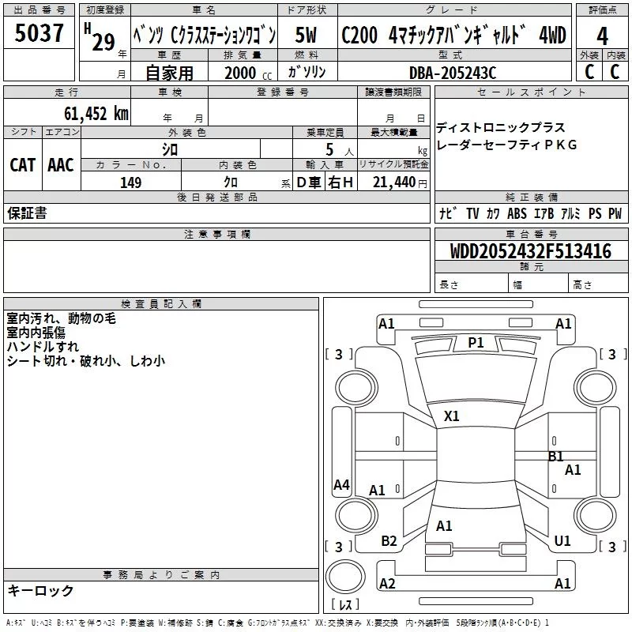Select the X1 windshield damage mark
Screen dimensions: 632x632
pyautogui.click(x=451, y=416)
